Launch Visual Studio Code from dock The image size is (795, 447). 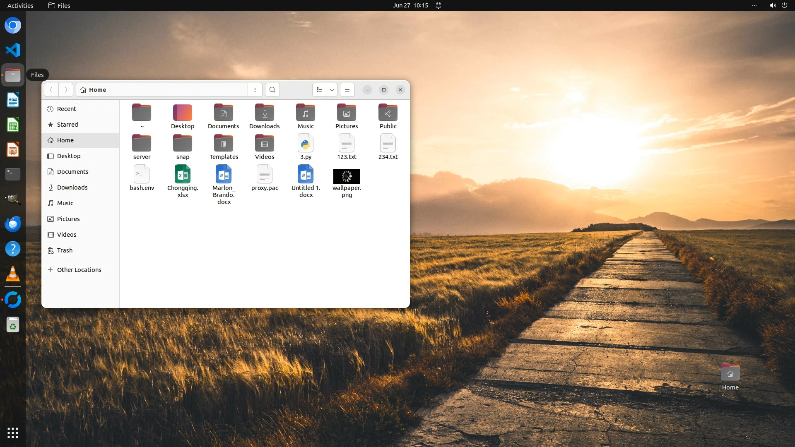13,50
